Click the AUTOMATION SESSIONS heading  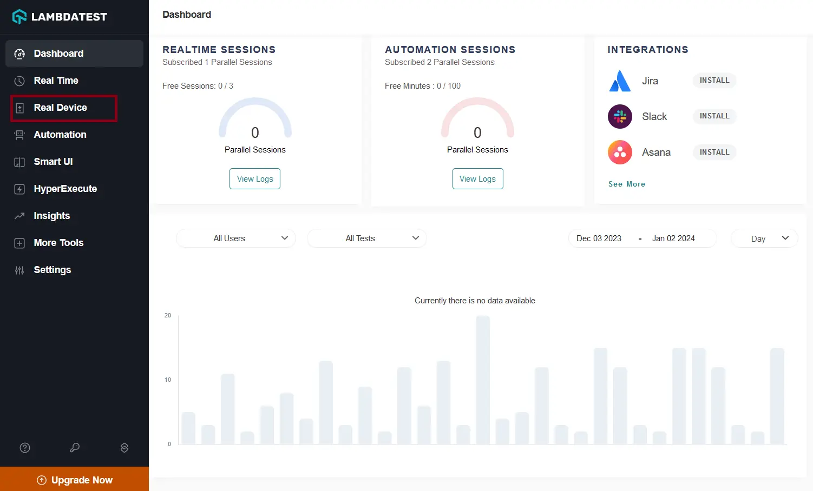click(x=450, y=50)
